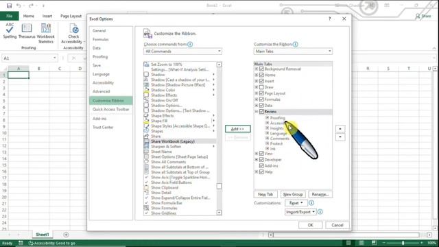
Task: Toggle the Data checkbox
Action: [x=261, y=106]
